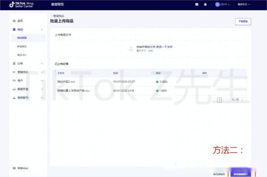
Task: Select 新增商品 in the sidebar
Action: [x=22, y=46]
